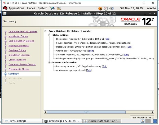Switch to the VNC config taskbar window
The height and width of the screenshot is (125, 159).
click(23, 121)
